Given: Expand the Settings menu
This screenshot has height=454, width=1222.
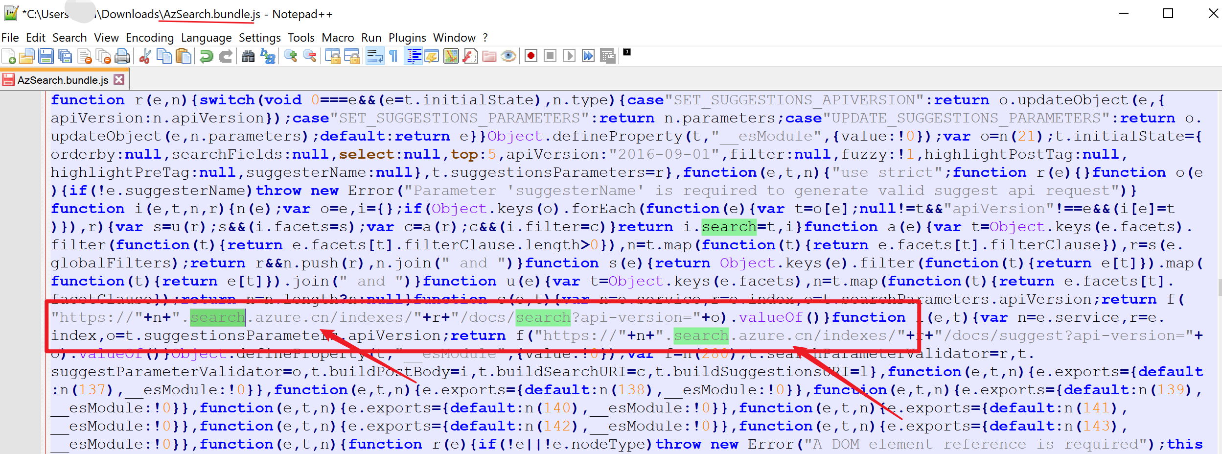Looking at the screenshot, I should pyautogui.click(x=259, y=38).
